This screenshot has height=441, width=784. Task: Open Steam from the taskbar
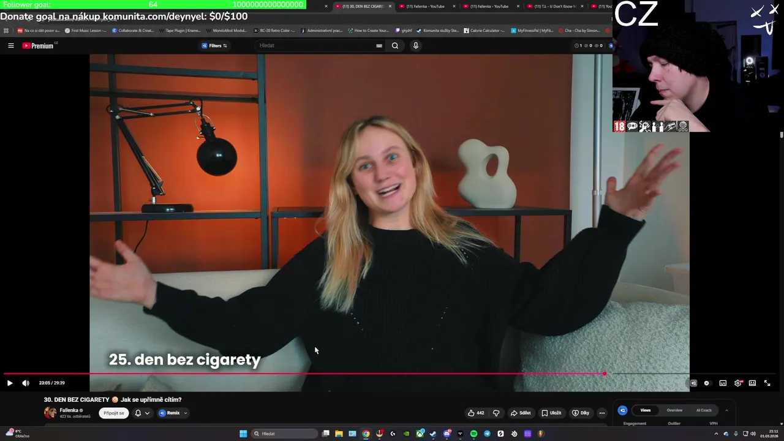pyautogui.click(x=433, y=434)
